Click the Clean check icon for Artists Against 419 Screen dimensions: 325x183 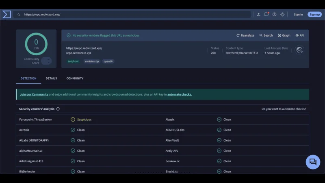click(73, 161)
